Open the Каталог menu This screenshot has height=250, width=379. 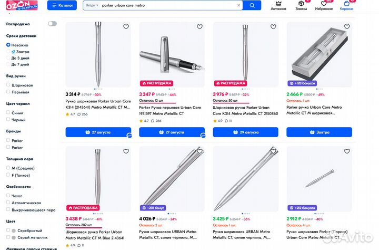tap(62, 5)
